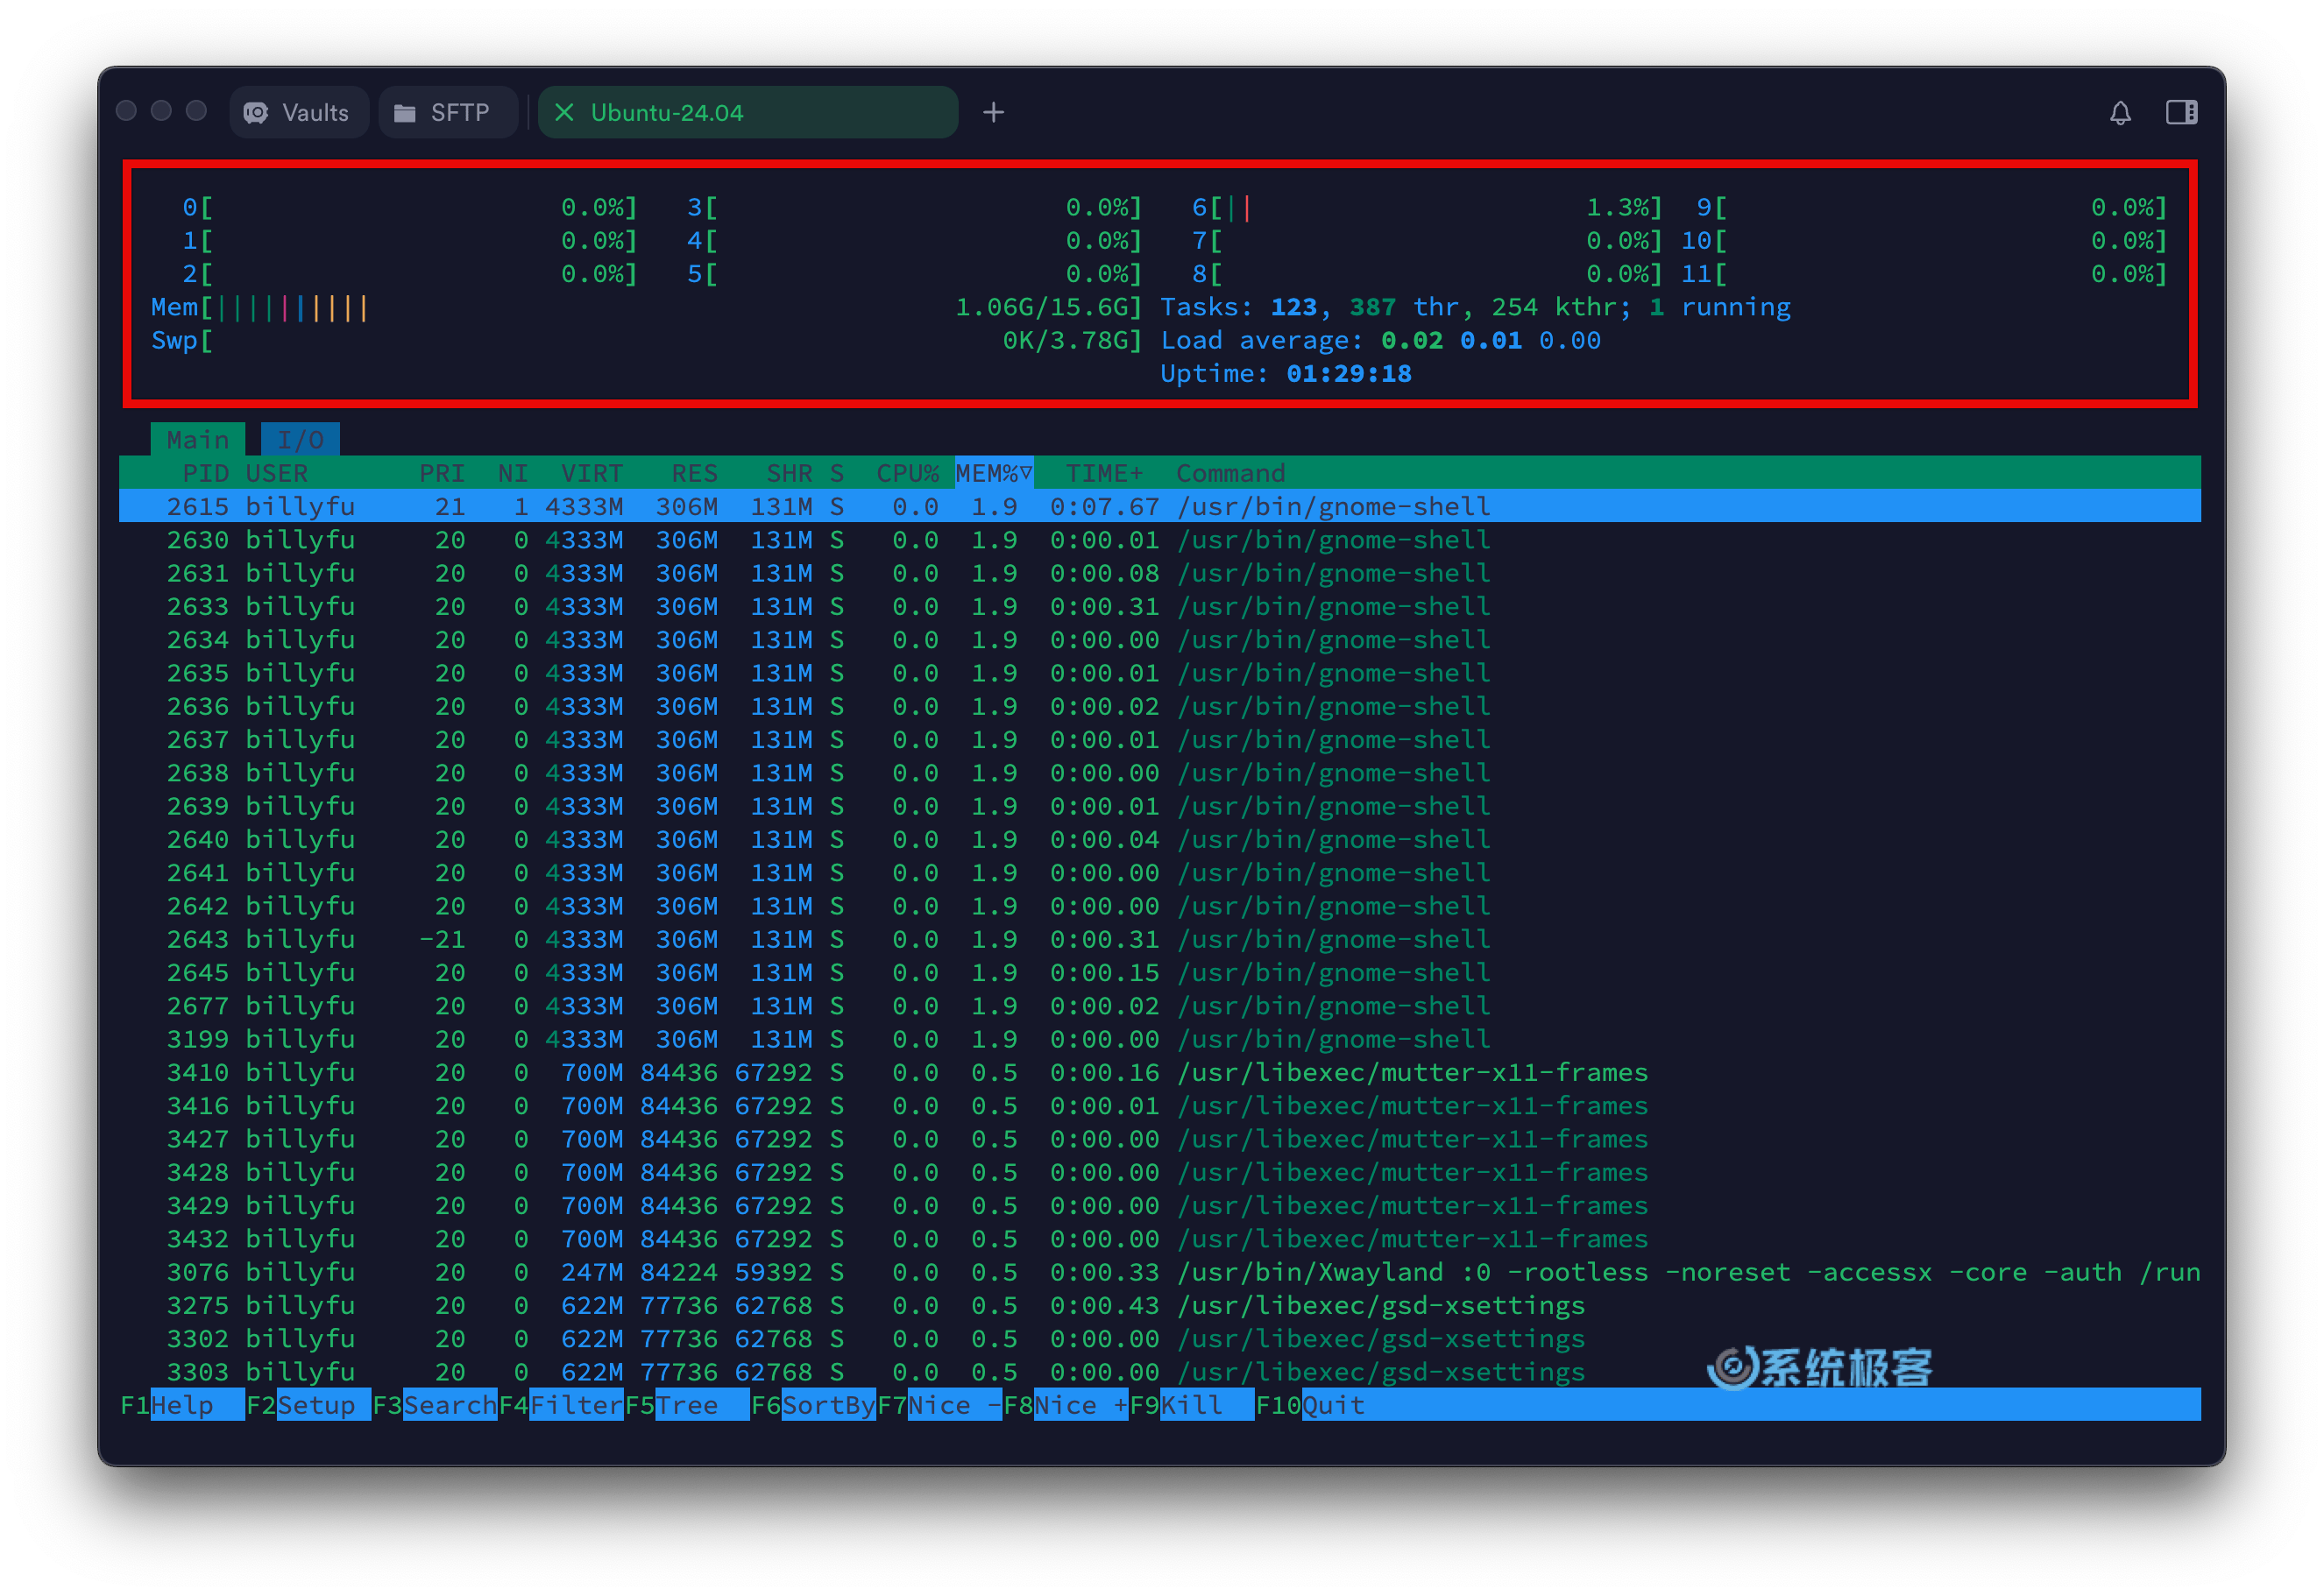This screenshot has width=2324, height=1596.
Task: Click F10 Quit in the function bar
Action: click(x=1311, y=1405)
